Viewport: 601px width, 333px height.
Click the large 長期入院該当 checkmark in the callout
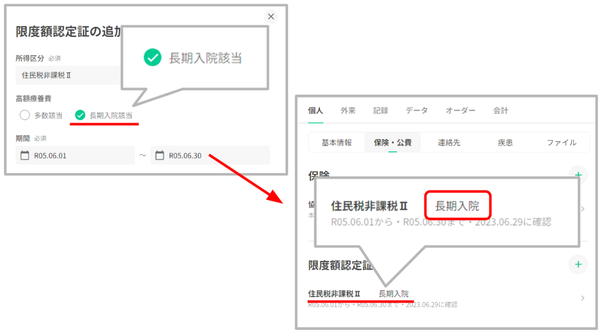[x=152, y=57]
